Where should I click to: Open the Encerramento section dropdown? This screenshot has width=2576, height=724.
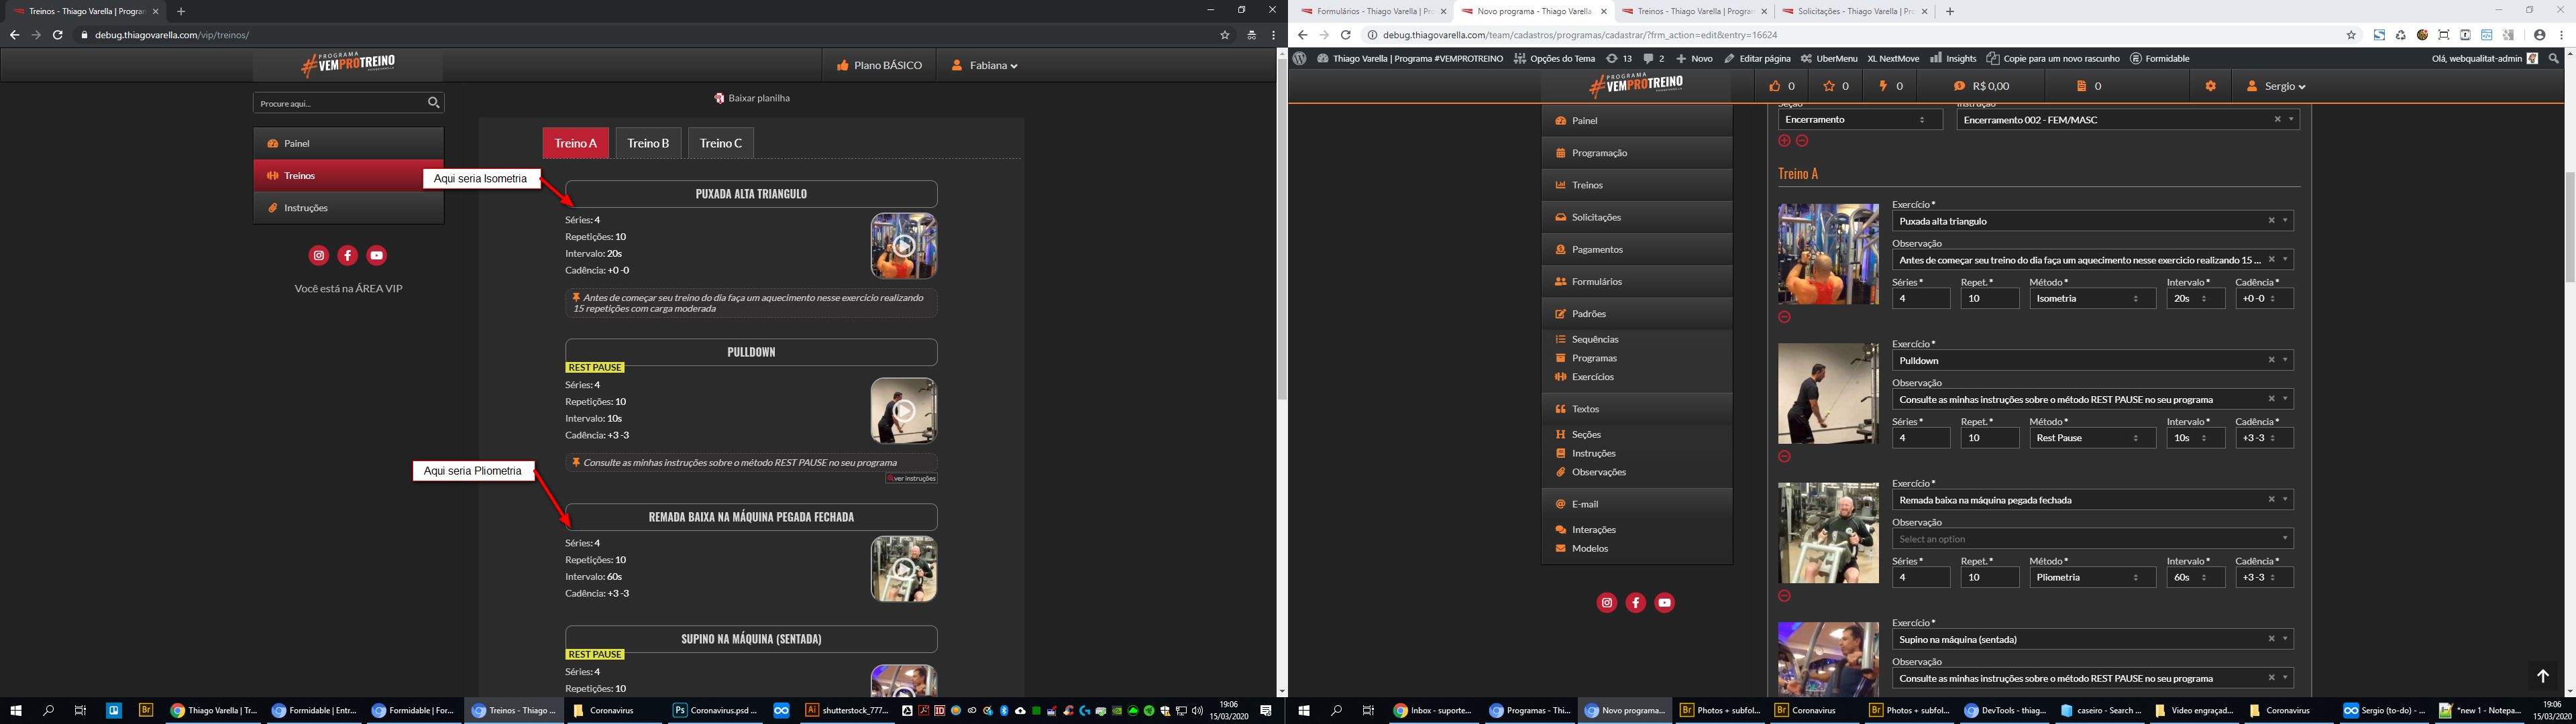(x=1859, y=120)
